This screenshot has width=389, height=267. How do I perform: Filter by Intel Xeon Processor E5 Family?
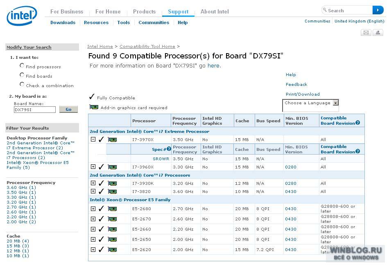tap(38, 165)
